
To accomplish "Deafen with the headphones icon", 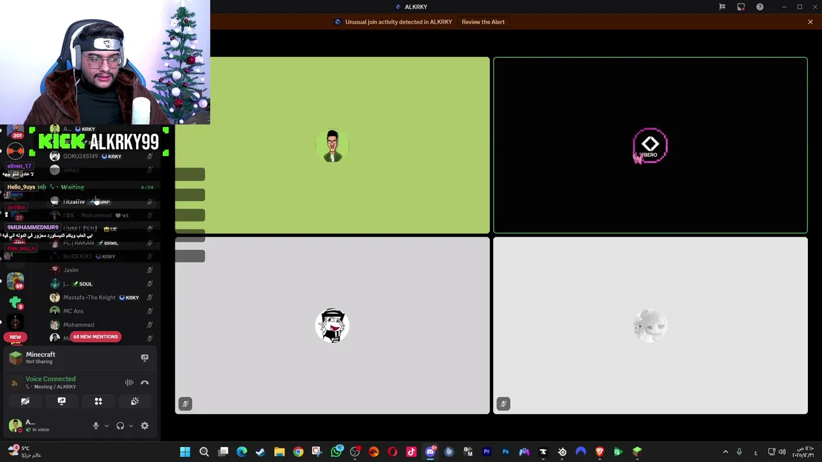I will click(120, 425).
